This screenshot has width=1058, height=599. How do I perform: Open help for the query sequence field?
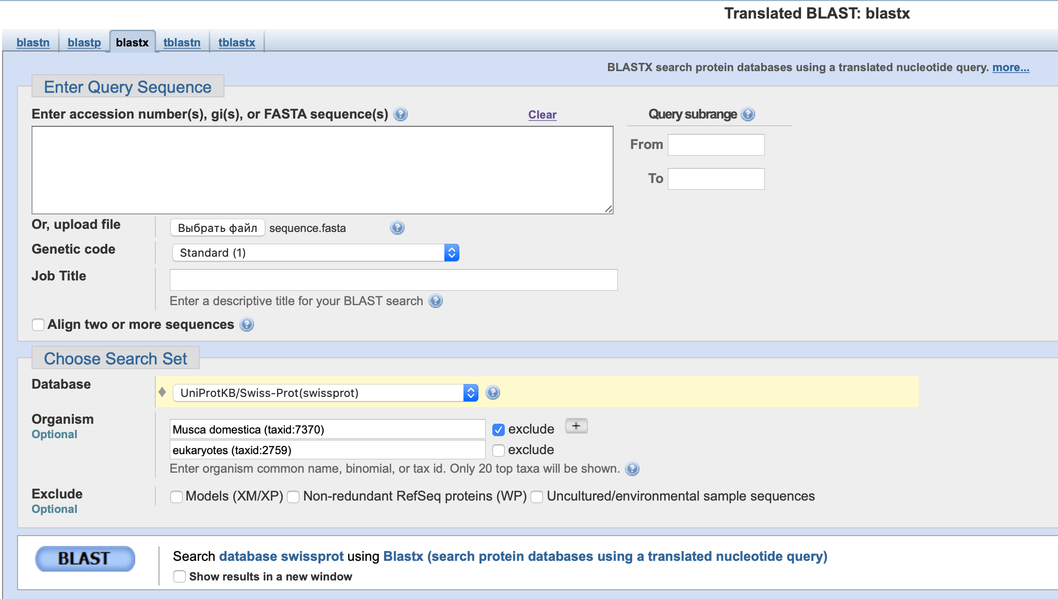tap(400, 114)
